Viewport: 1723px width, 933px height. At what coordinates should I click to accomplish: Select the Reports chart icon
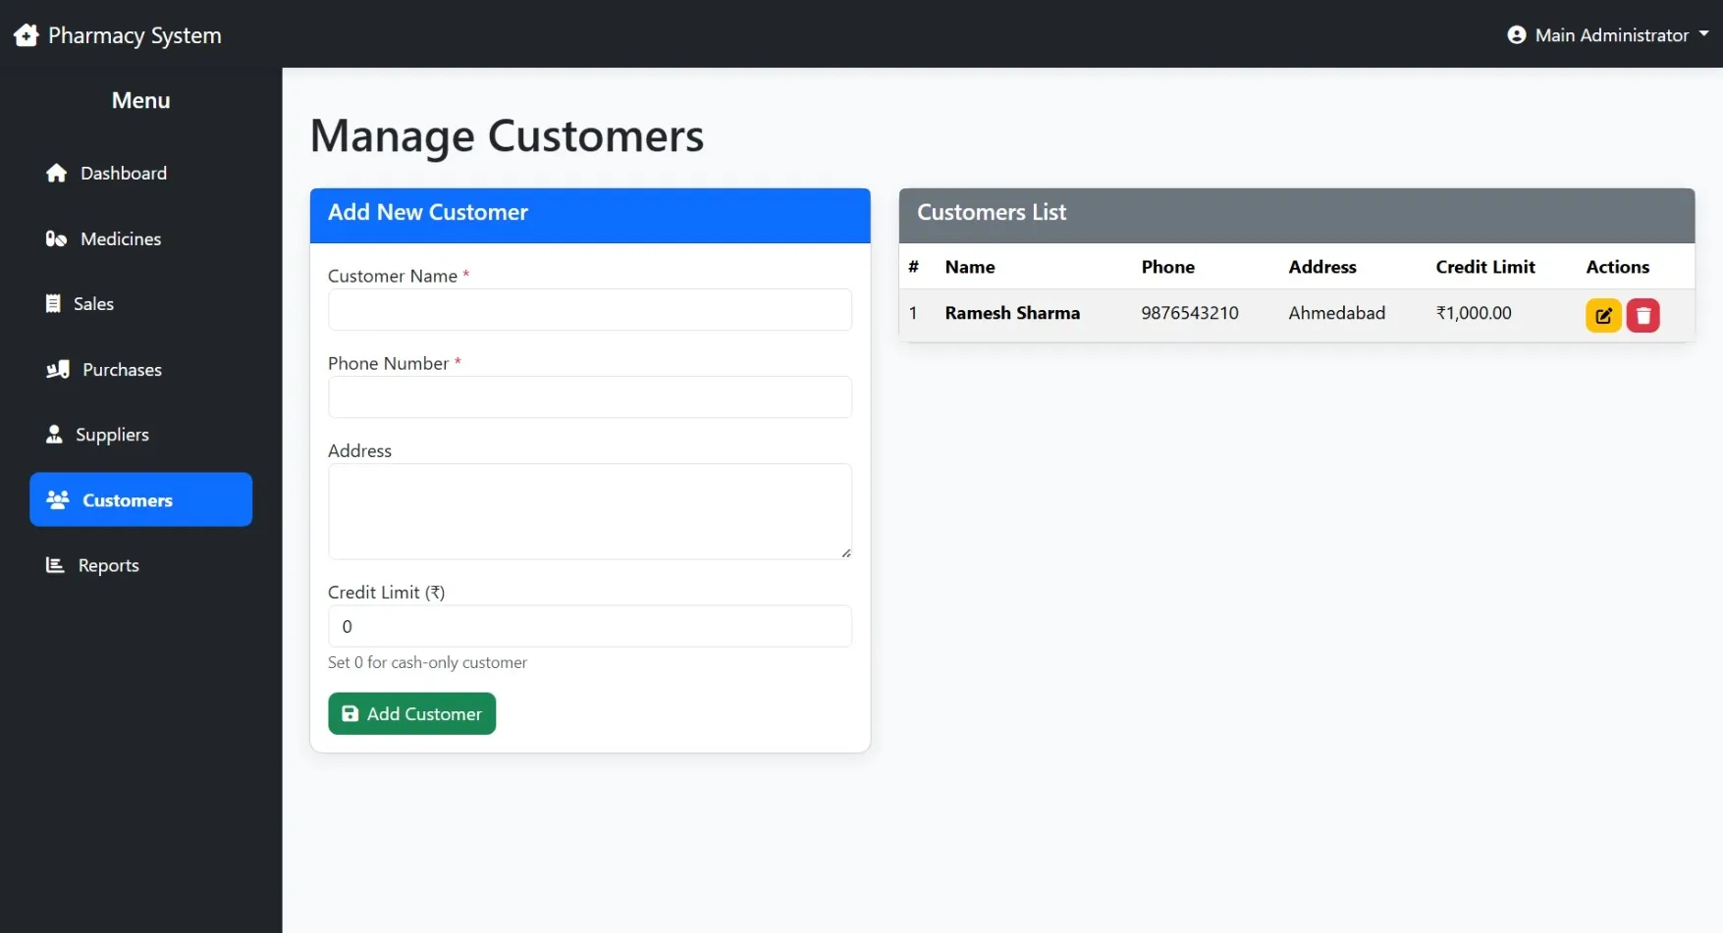[56, 565]
